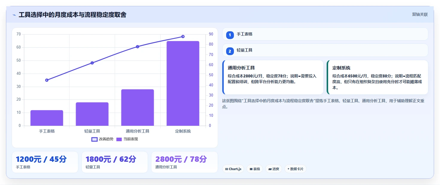Toggle the 当前表现 legend series
This screenshot has width=440, height=185.
coord(127,139)
